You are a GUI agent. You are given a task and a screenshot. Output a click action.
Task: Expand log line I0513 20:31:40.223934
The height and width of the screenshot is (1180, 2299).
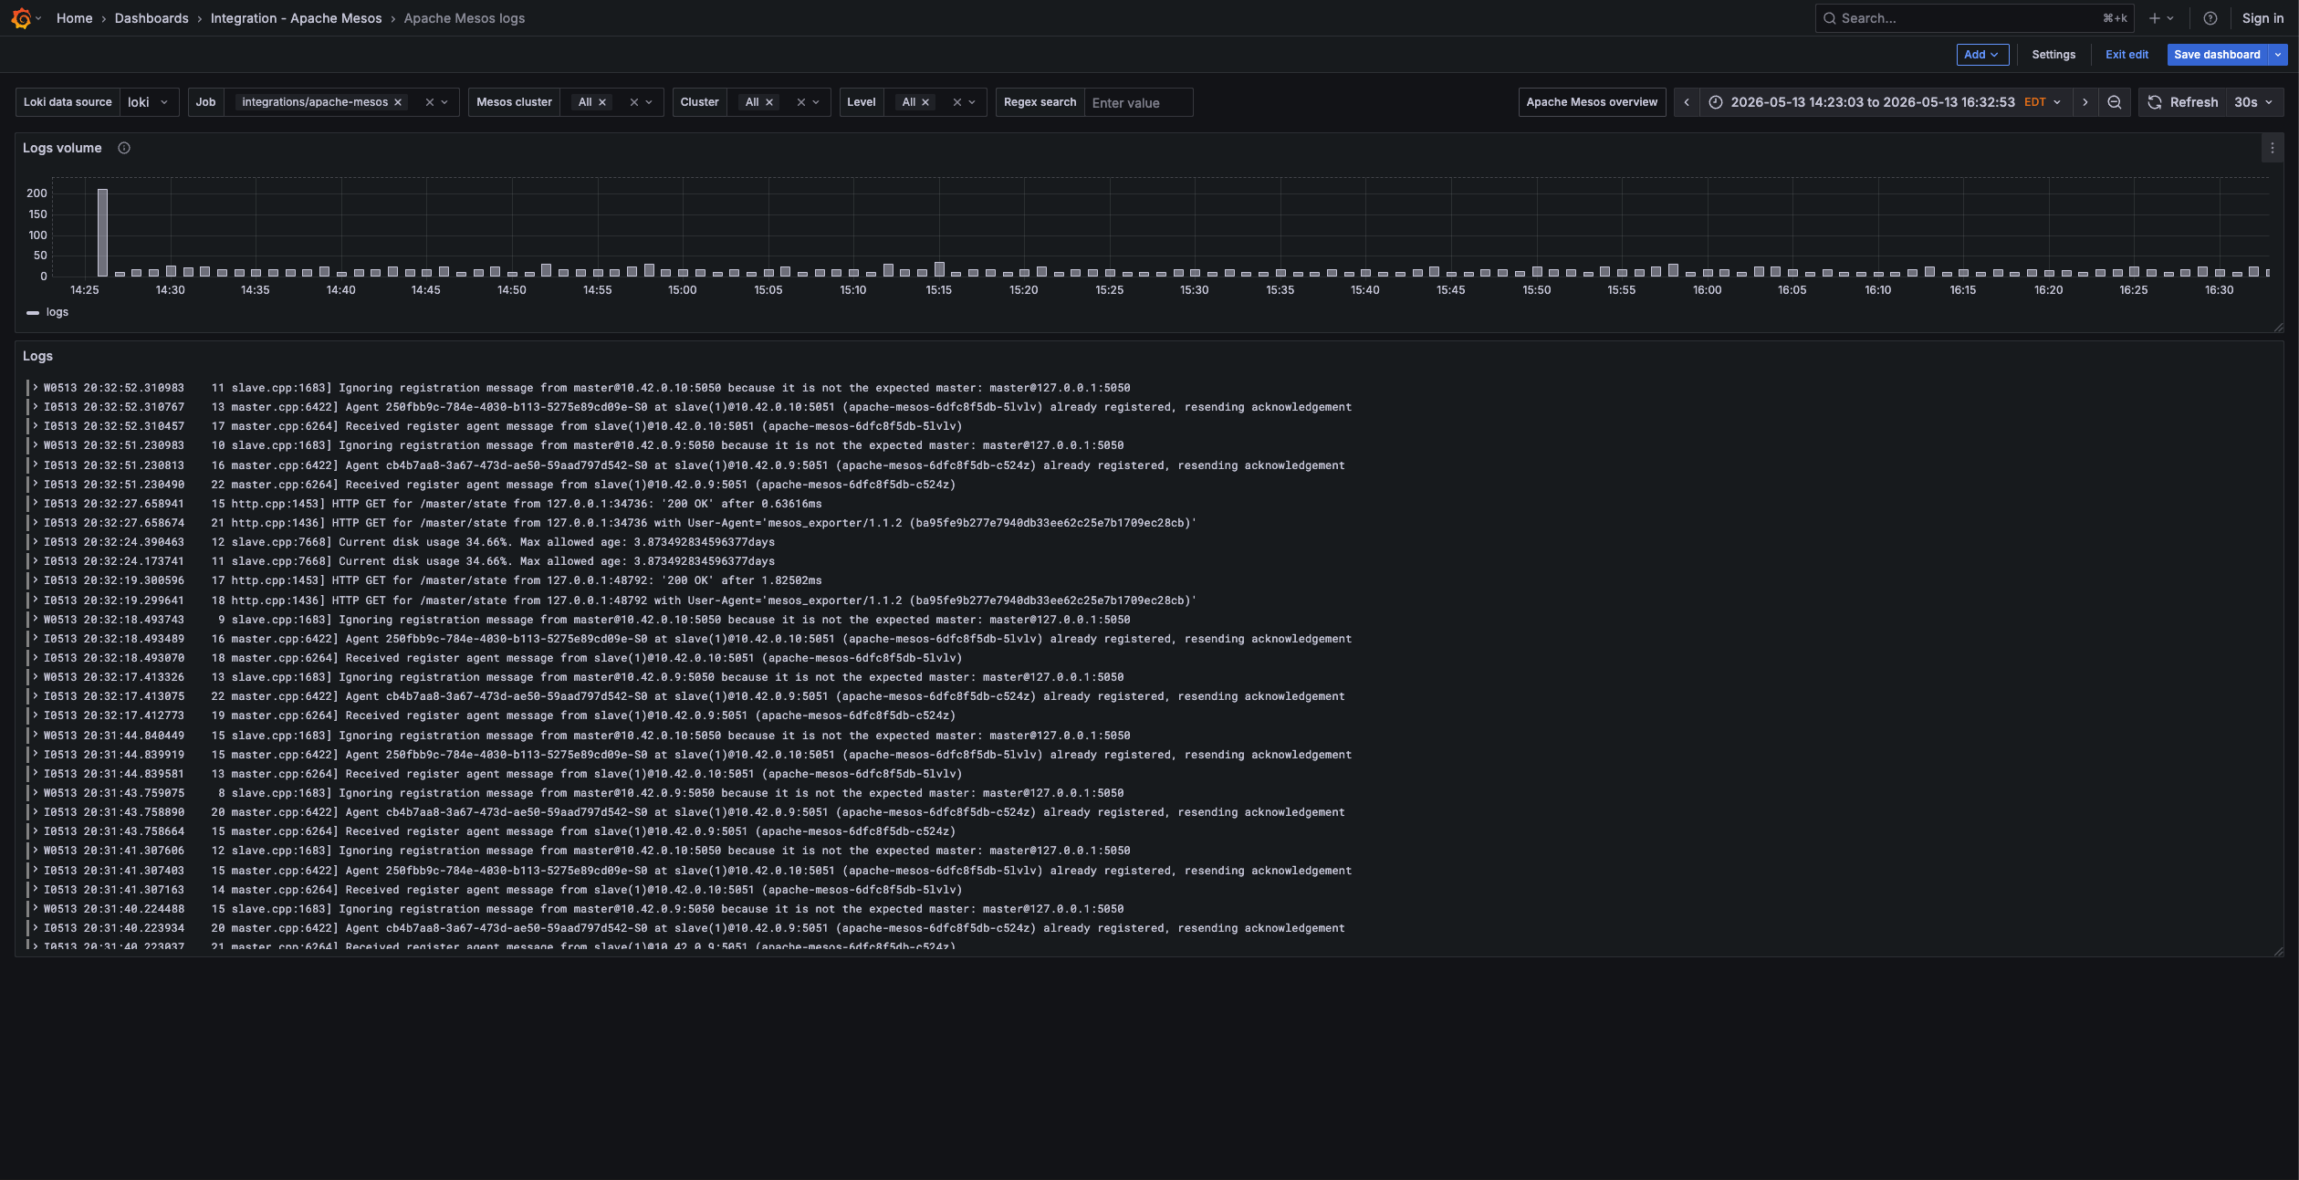click(x=35, y=928)
